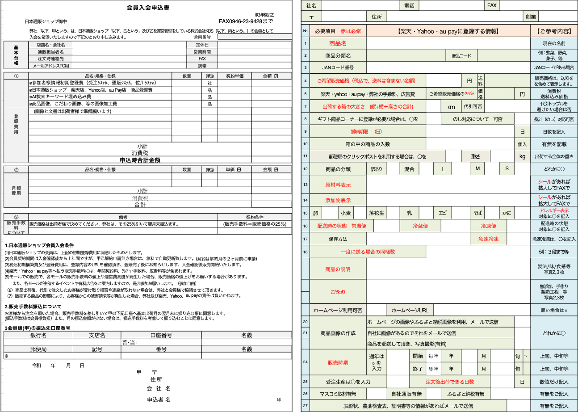Viewport: 578px width, 412px height.
Task: Click the 創業 input field
Action: pos(558,17)
